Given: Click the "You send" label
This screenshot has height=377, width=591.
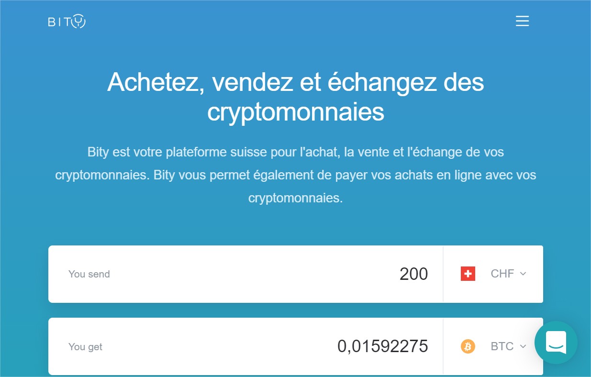Looking at the screenshot, I should click(x=89, y=274).
